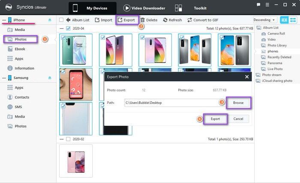The width and height of the screenshot is (300, 183).
Task: Collapse the 2020-02 photo group
Action: point(61,139)
